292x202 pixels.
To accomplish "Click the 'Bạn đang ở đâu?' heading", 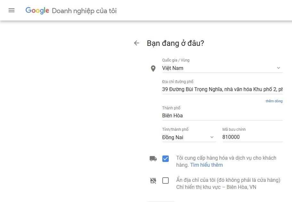I will coord(175,43).
